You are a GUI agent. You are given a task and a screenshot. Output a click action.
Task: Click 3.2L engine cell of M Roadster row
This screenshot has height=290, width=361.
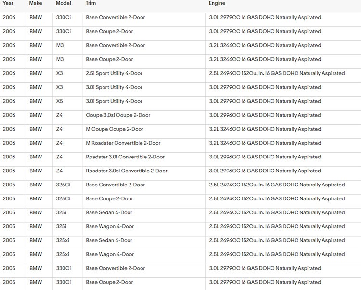tap(265, 143)
